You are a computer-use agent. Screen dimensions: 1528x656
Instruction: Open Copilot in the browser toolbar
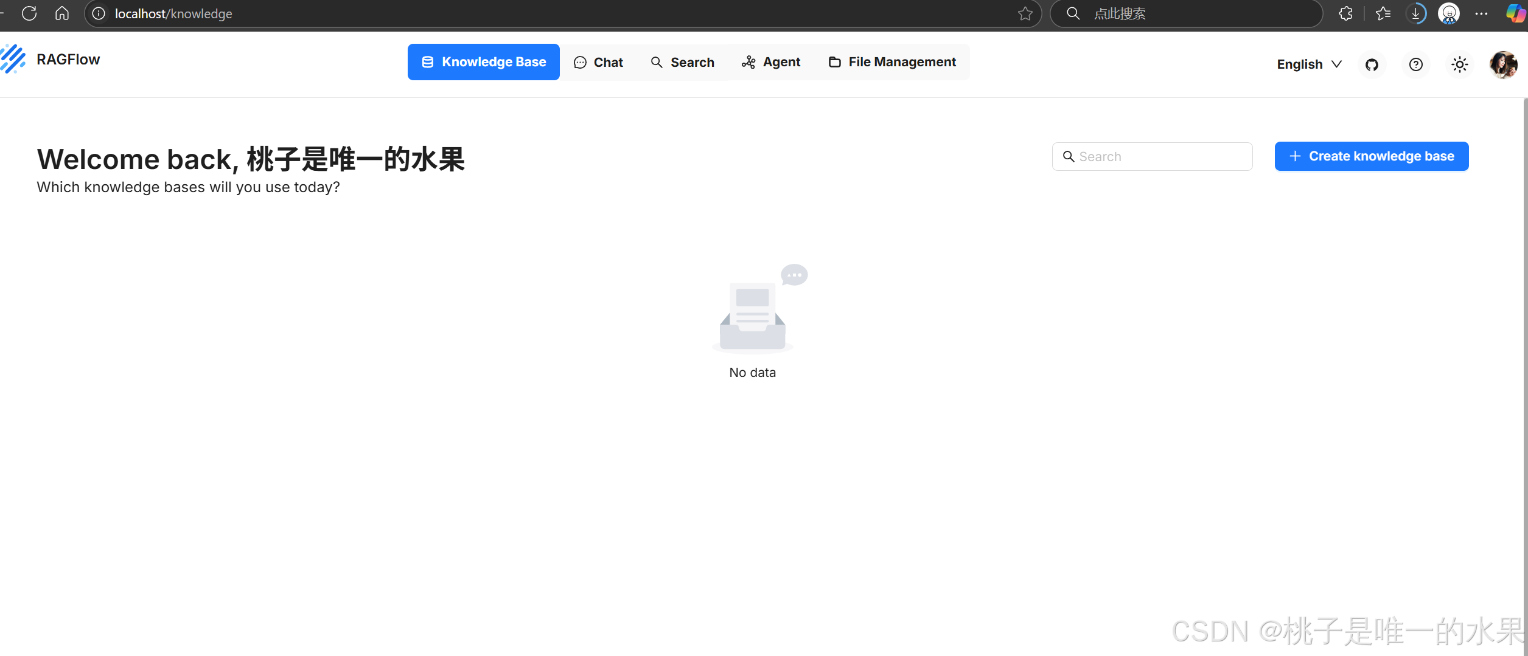click(x=1514, y=13)
